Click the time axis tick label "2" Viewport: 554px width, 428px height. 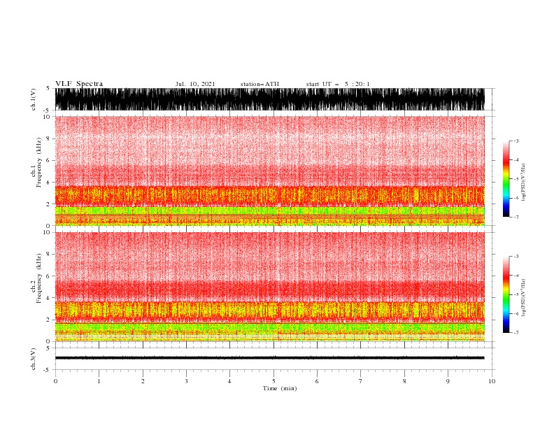pyautogui.click(x=143, y=381)
